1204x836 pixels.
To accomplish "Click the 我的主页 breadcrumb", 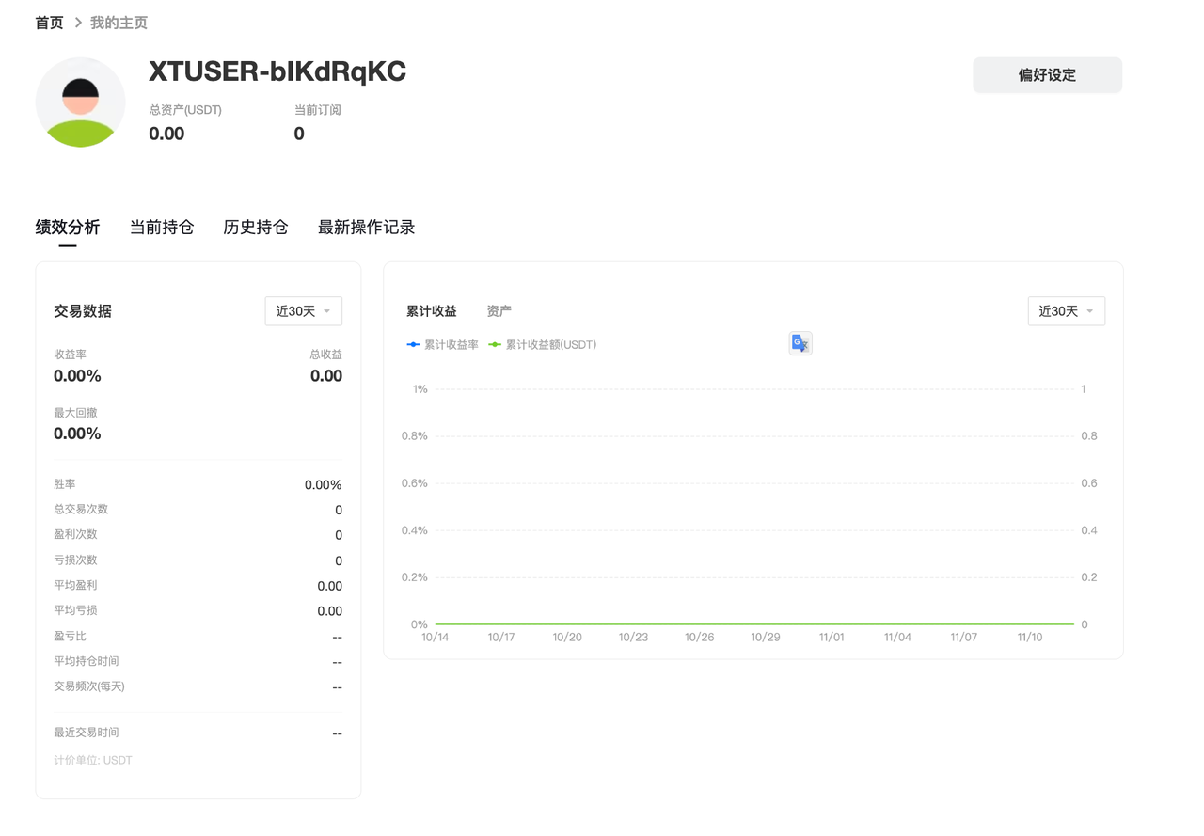I will pyautogui.click(x=119, y=23).
